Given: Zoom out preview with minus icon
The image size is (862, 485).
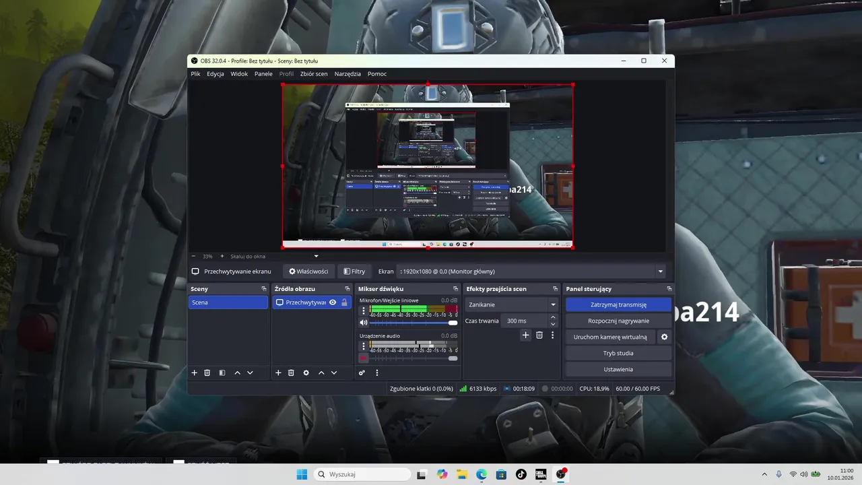Looking at the screenshot, I should click(x=193, y=256).
